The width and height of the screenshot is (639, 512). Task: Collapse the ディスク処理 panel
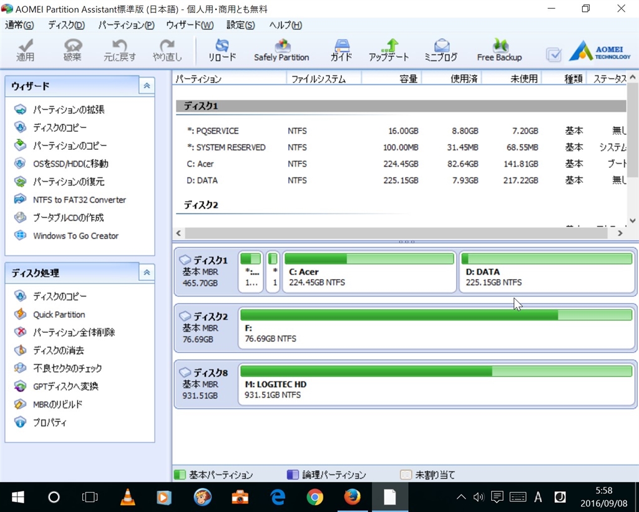pos(147,272)
